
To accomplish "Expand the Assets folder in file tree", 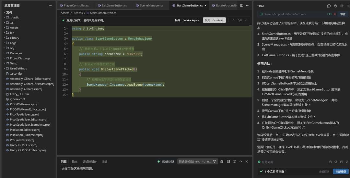I will click(x=14, y=27).
